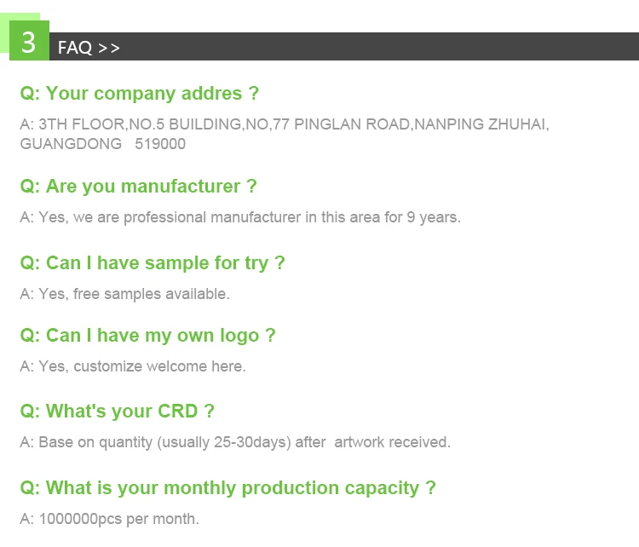Click the 'CRD' abbreviation in the question
The image size is (639, 547).
177,412
